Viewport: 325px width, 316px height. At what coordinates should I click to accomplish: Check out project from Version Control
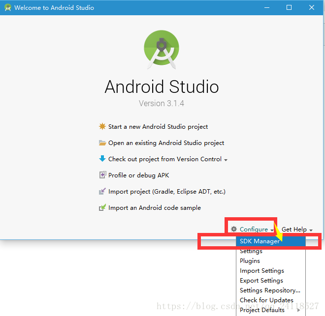point(165,159)
